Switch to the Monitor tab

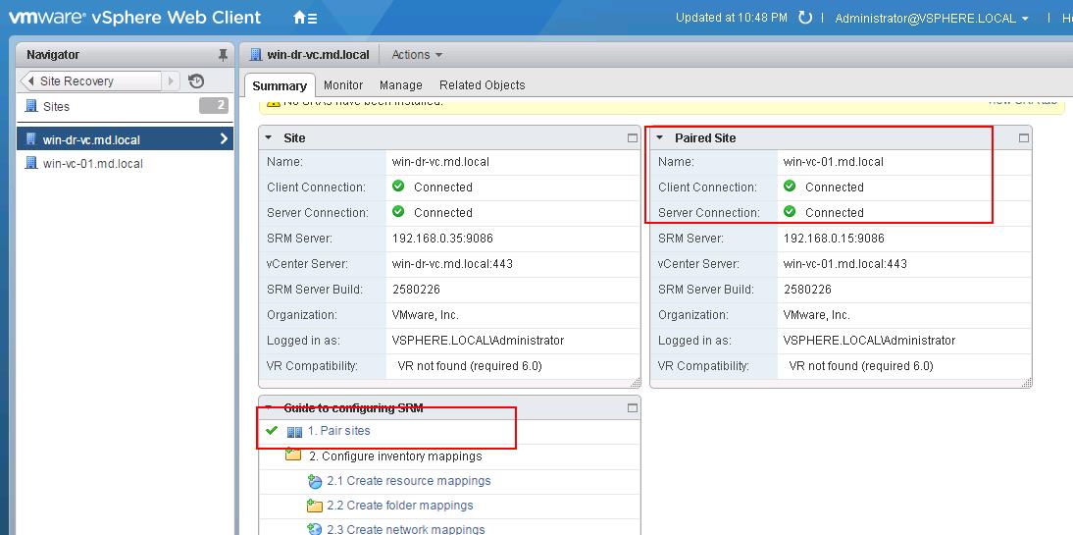pos(343,85)
